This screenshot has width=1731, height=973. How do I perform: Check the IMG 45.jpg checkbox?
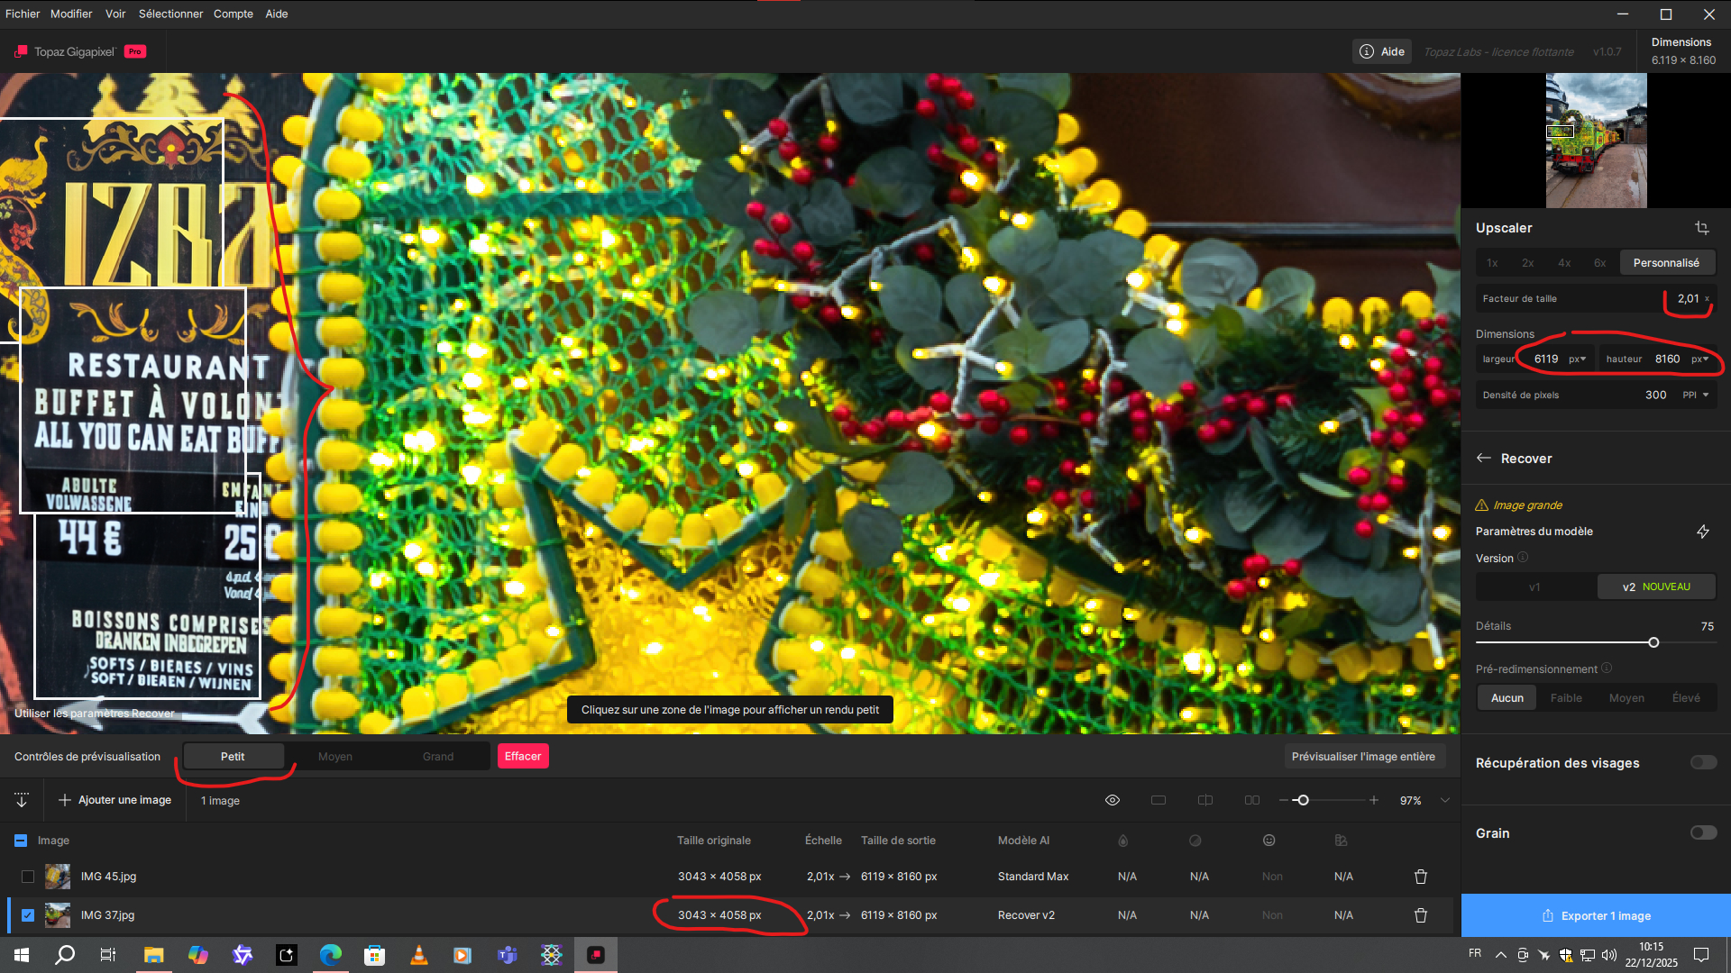pyautogui.click(x=28, y=877)
